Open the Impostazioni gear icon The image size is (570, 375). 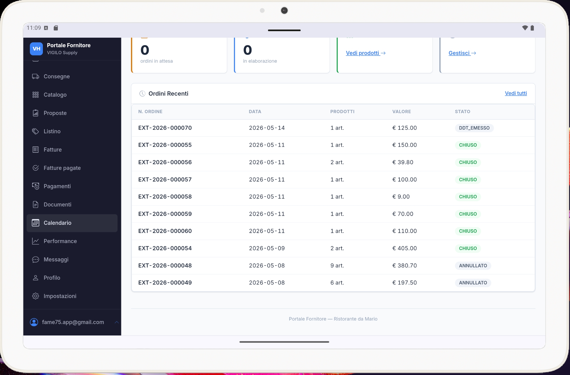coord(36,296)
